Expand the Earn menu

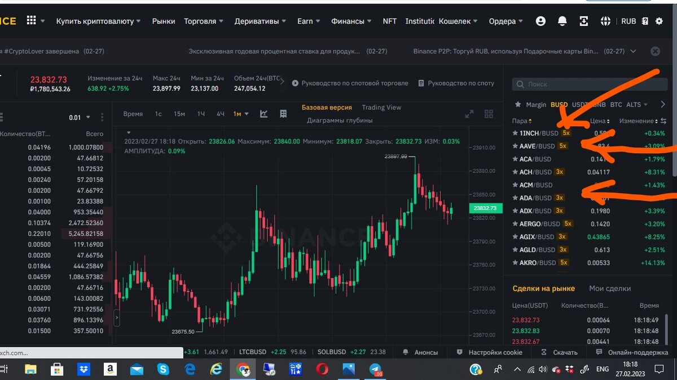coord(309,21)
